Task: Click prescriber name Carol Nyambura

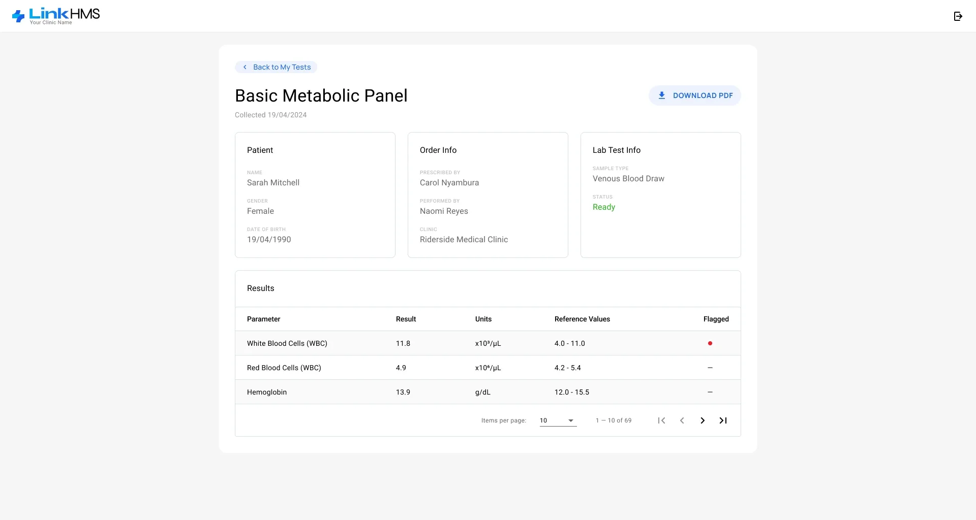Action: 449,183
